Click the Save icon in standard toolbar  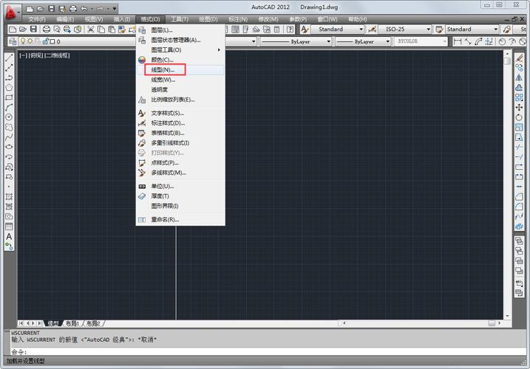pyautogui.click(x=33, y=29)
